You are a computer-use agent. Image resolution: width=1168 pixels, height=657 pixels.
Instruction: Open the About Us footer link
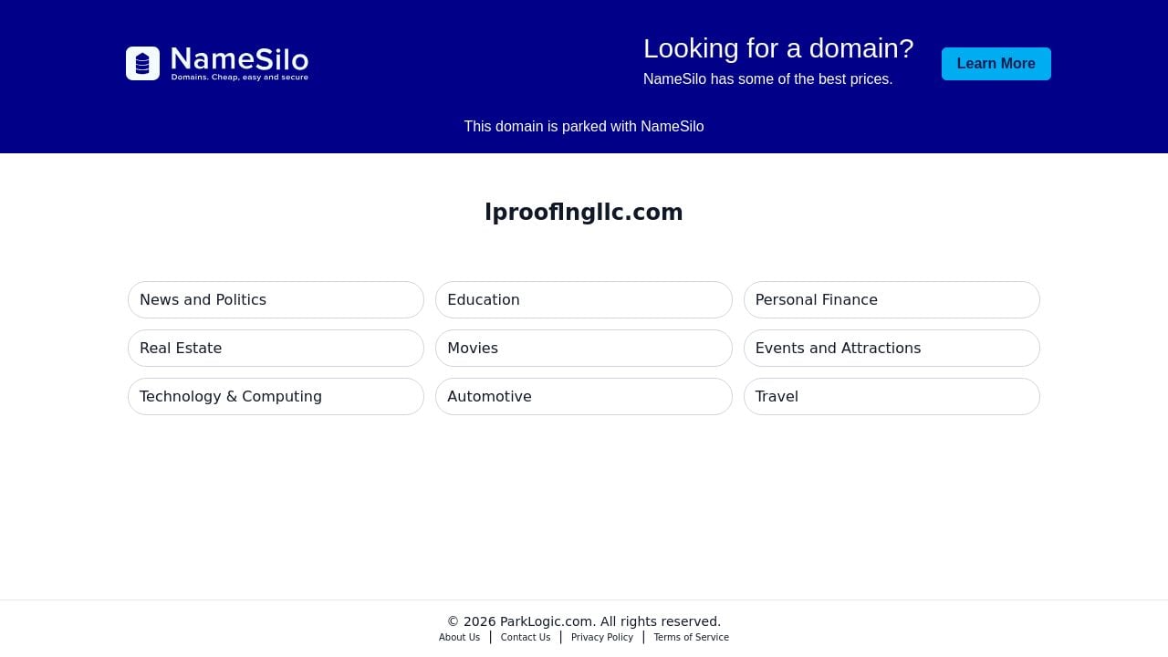(459, 637)
